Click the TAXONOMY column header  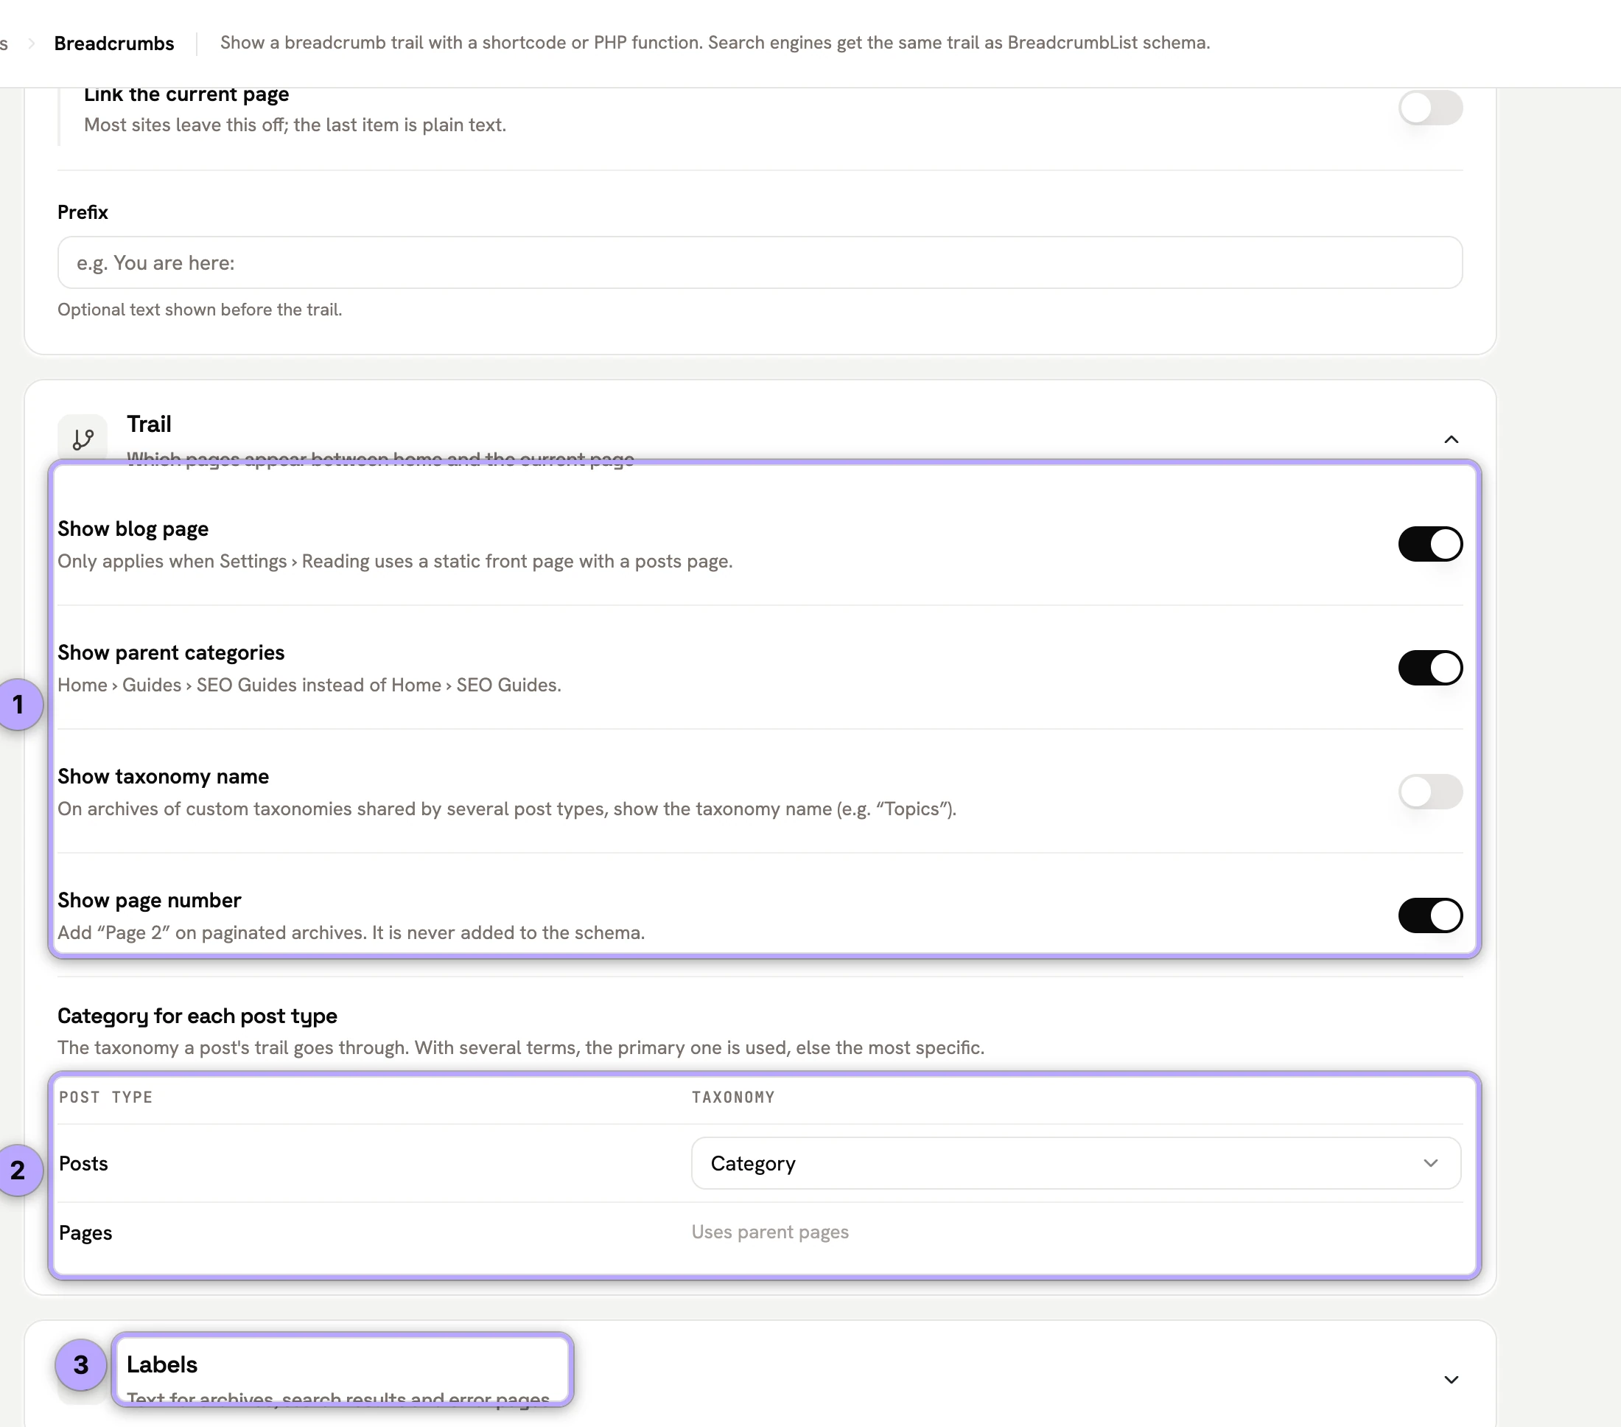(x=733, y=1097)
